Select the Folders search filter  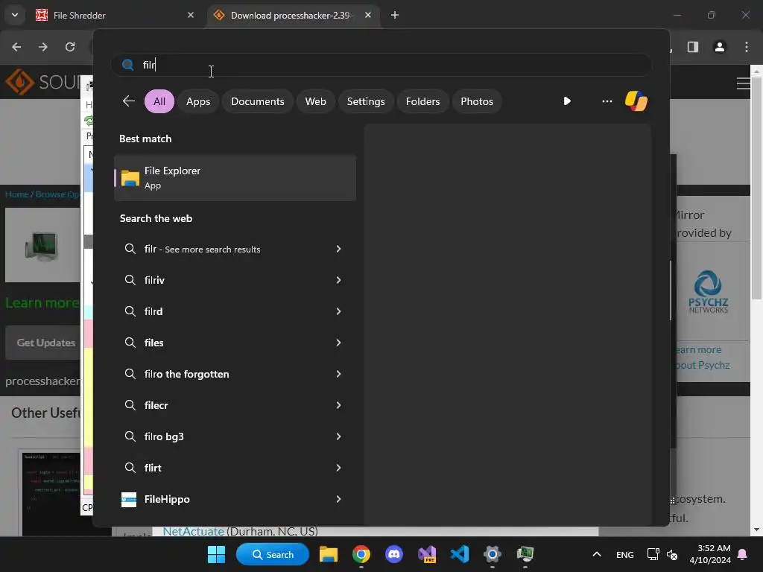(x=423, y=101)
